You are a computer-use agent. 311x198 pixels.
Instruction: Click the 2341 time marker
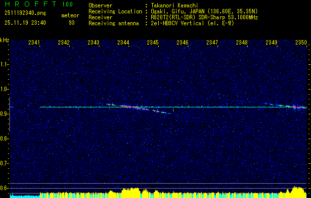pyautogui.click(x=34, y=42)
